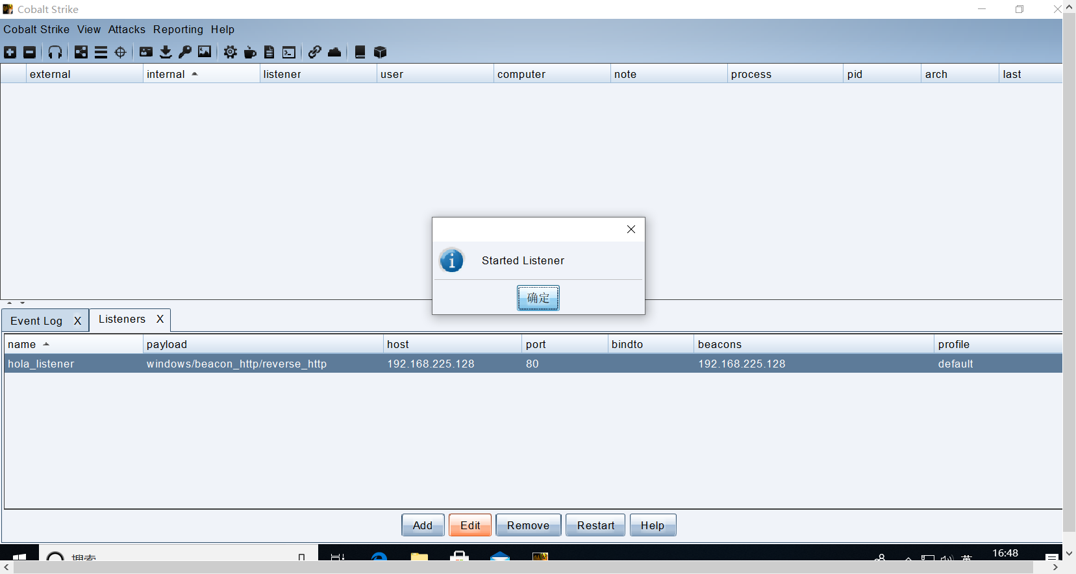This screenshot has height=574, width=1076.
Task: Click the right arrow of horizontal scrollbar
Action: (1055, 568)
